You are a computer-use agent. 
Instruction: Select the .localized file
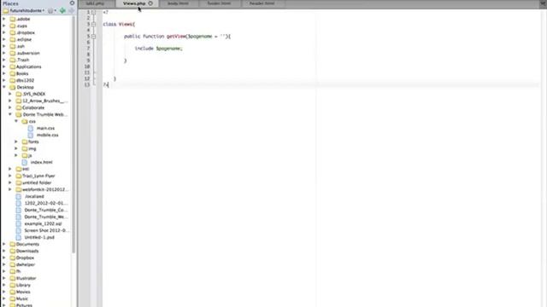point(34,196)
